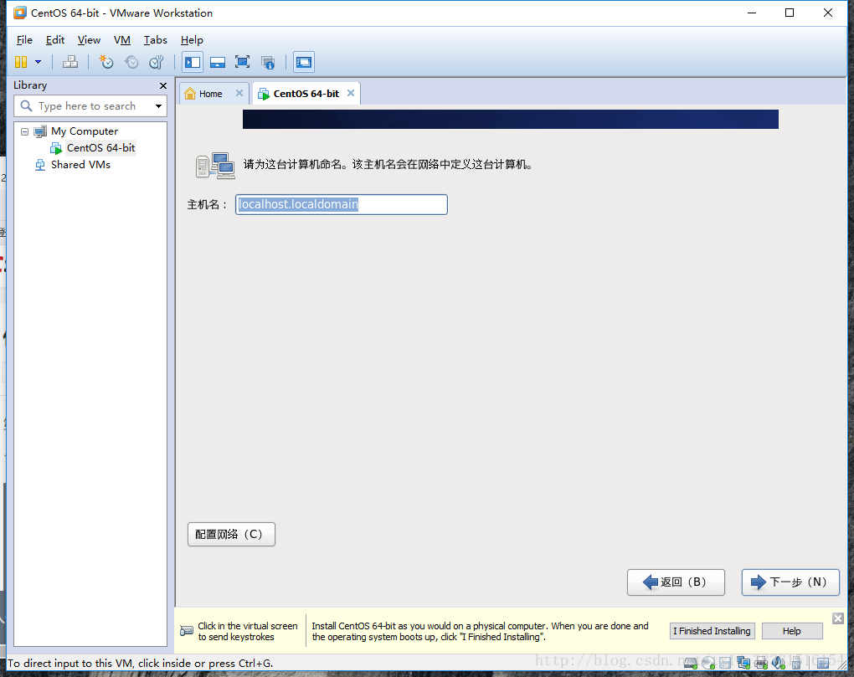This screenshot has width=854, height=677.
Task: Click the I Finished Installing button
Action: [x=712, y=631]
